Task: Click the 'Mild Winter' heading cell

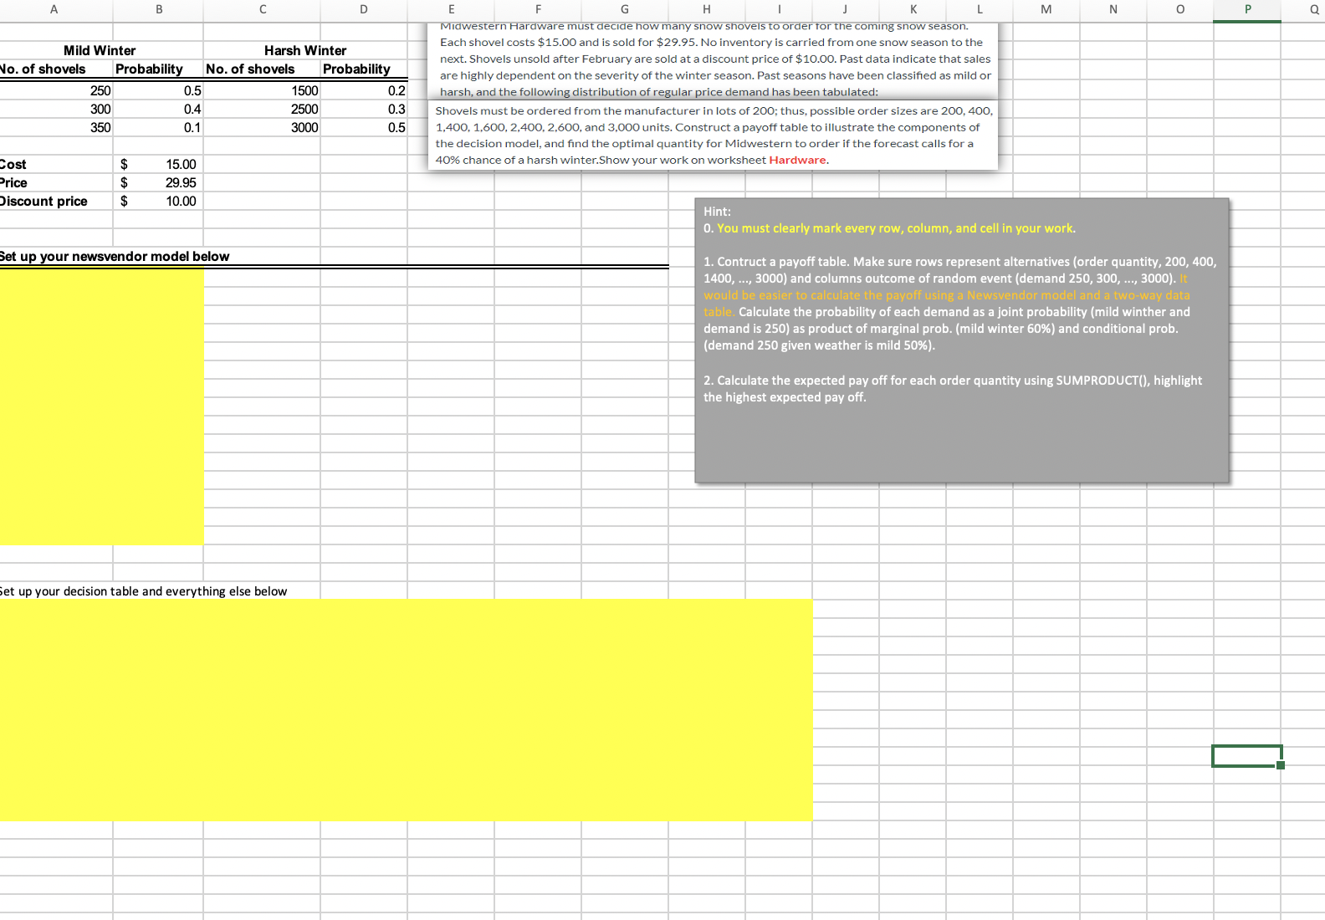Action: [100, 50]
